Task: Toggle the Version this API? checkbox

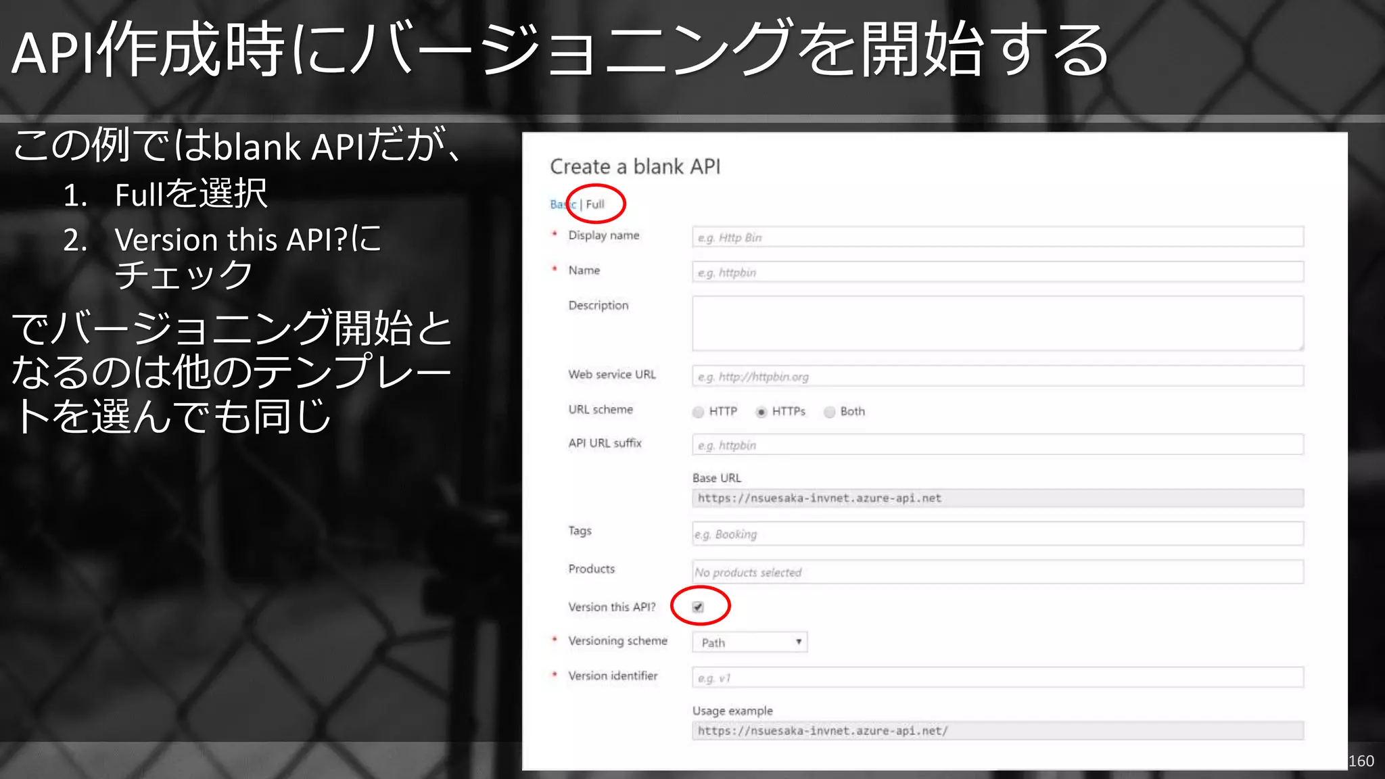Action: coord(699,607)
